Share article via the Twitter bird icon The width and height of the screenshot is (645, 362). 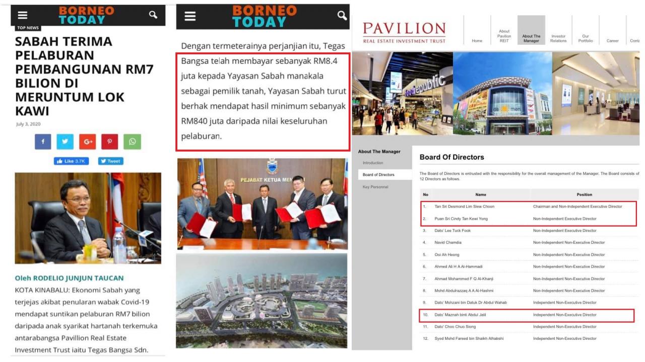(65, 142)
